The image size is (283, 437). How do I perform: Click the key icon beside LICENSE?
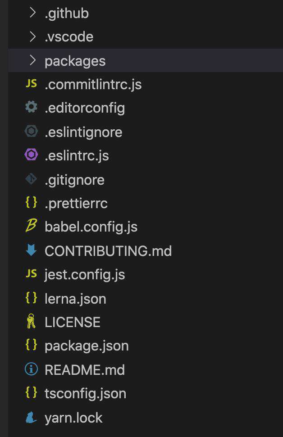(31, 321)
